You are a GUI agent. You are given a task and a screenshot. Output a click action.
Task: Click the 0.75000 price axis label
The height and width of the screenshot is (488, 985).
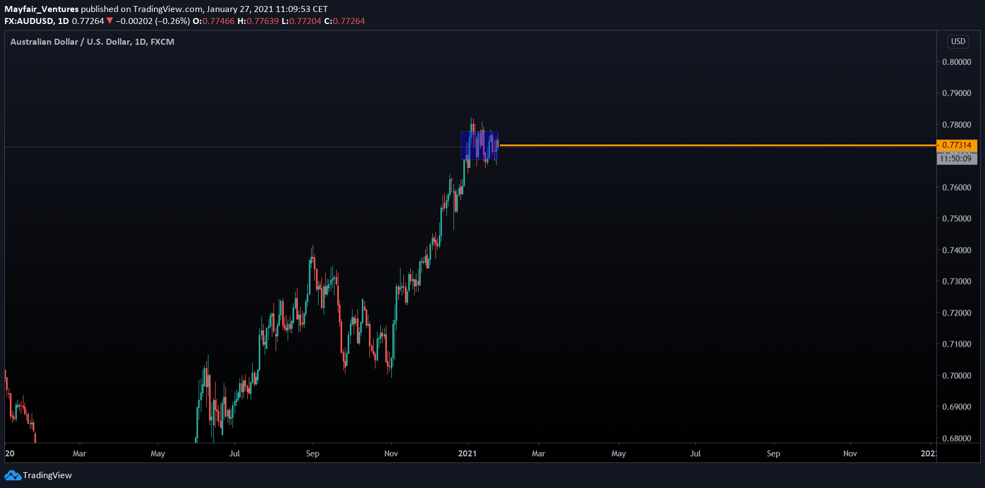957,219
